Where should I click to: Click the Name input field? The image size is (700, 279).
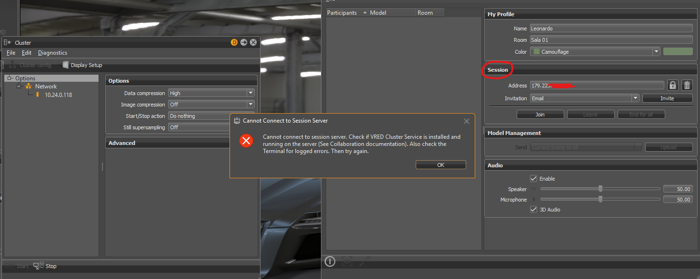[611, 29]
